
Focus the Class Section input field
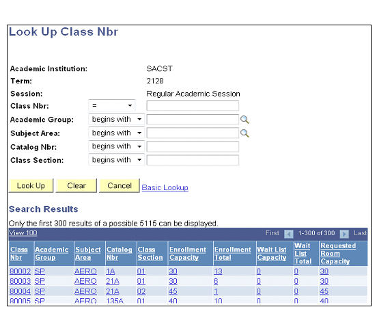click(x=193, y=160)
